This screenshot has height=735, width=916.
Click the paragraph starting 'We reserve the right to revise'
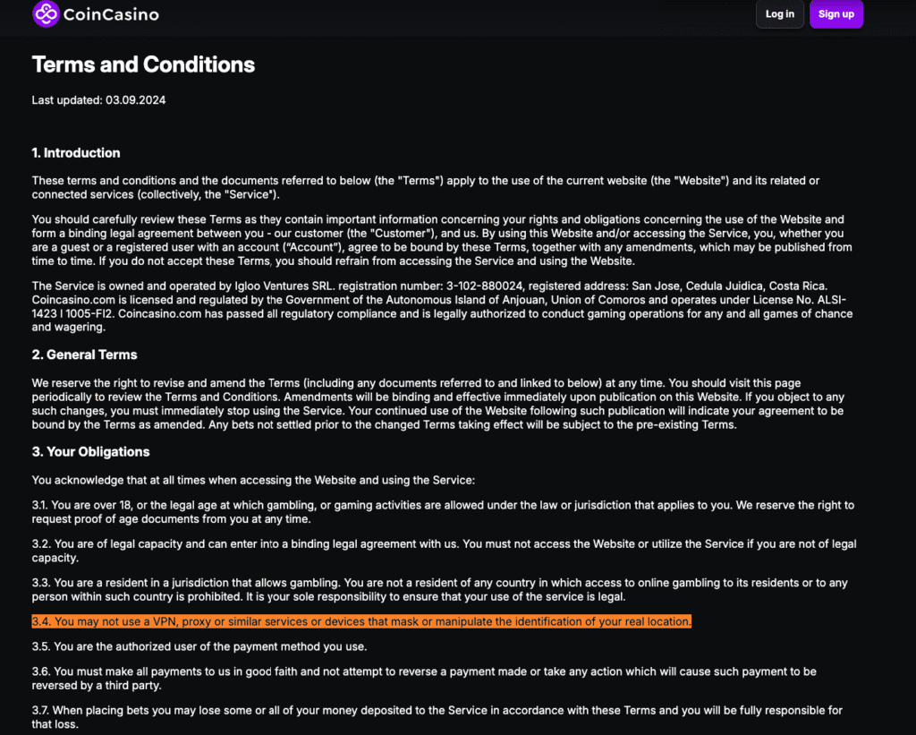coord(438,404)
